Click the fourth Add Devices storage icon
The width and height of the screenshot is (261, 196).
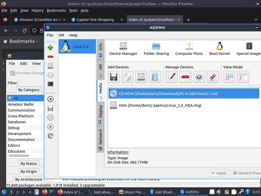pyautogui.click(x=155, y=77)
